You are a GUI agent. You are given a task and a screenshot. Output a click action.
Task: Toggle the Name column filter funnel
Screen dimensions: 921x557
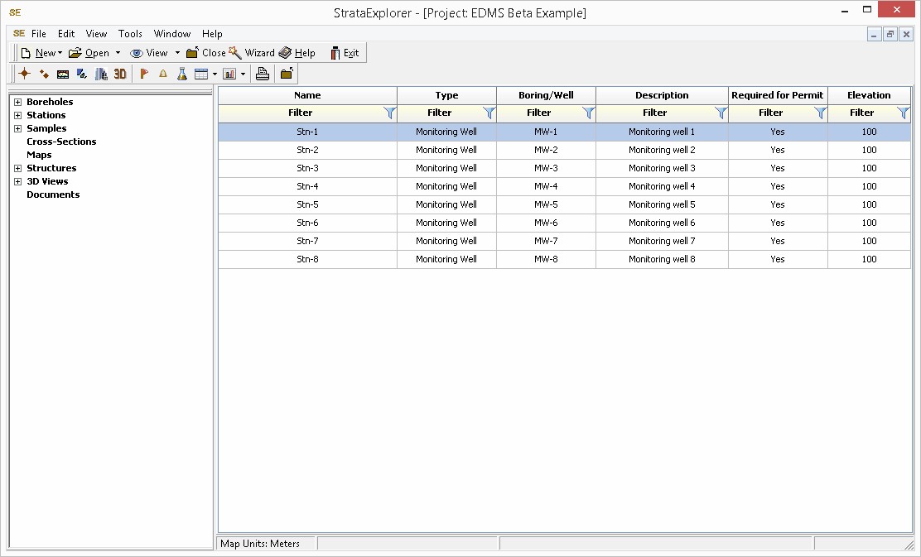[x=390, y=113]
